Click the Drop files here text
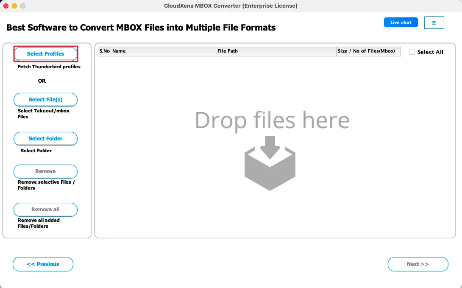The image size is (462, 288). pos(272,120)
